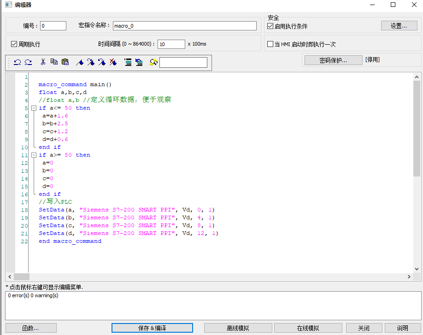The width and height of the screenshot is (423, 335).
Task: Click the 保存&编译 button
Action: click(152, 328)
